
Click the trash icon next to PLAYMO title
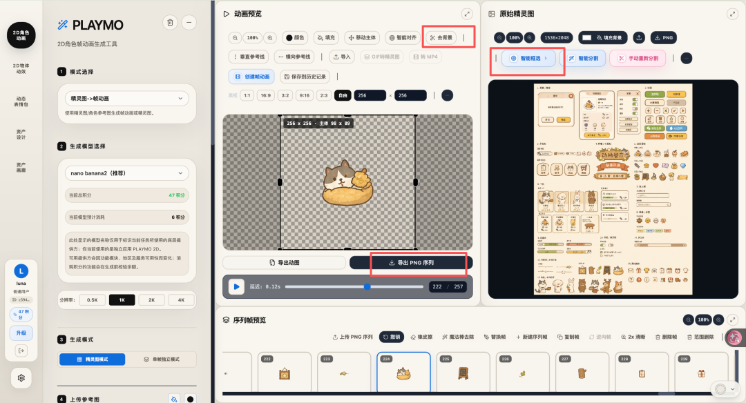[x=171, y=22]
